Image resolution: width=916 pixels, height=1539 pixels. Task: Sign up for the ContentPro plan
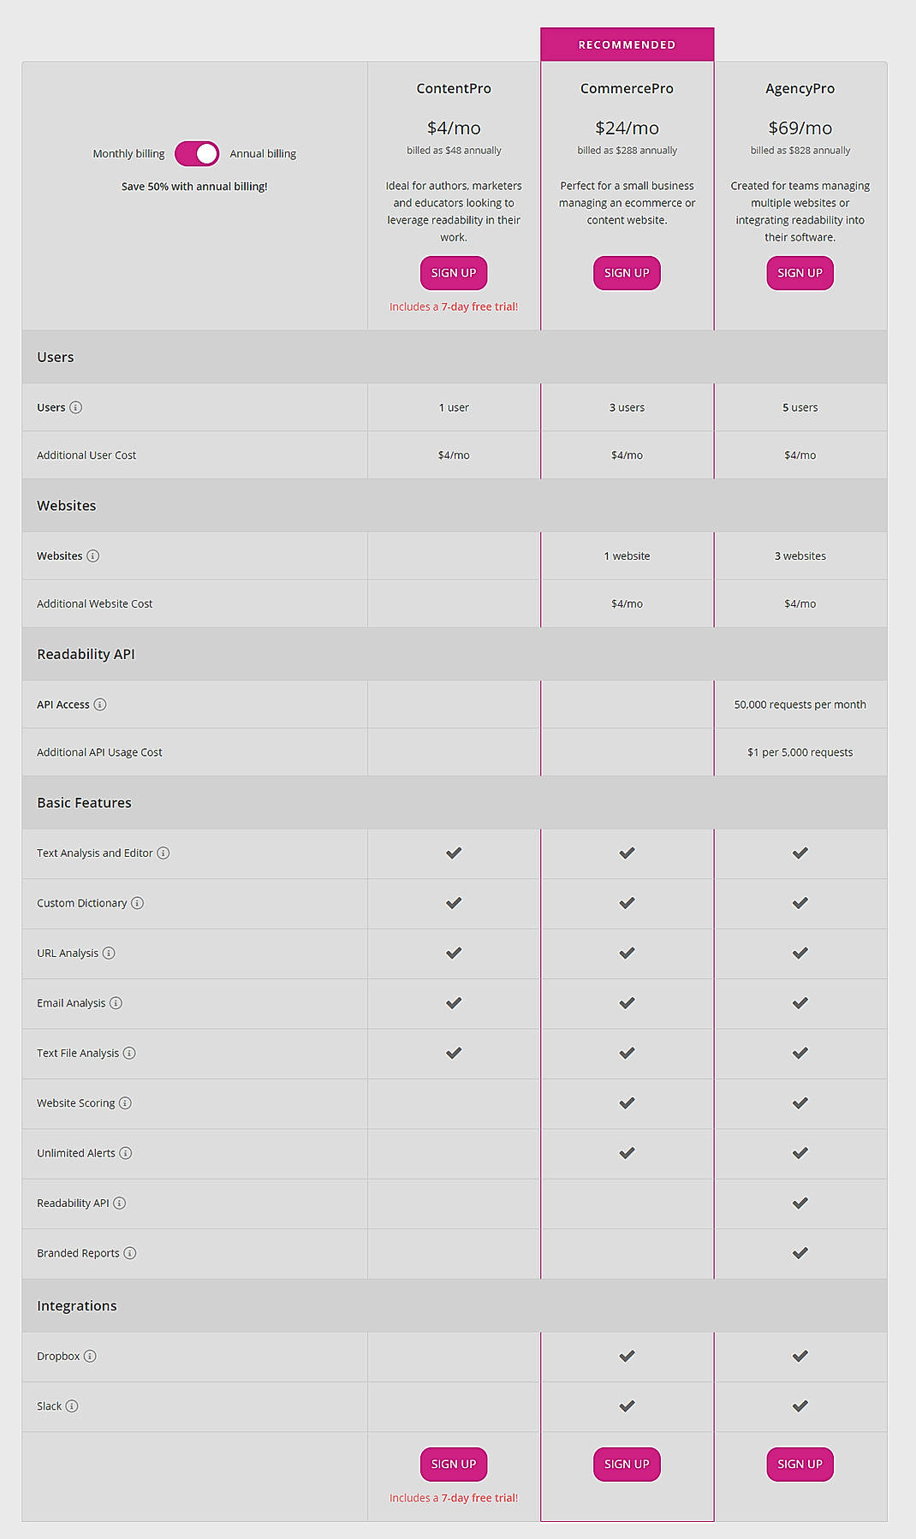tap(454, 272)
